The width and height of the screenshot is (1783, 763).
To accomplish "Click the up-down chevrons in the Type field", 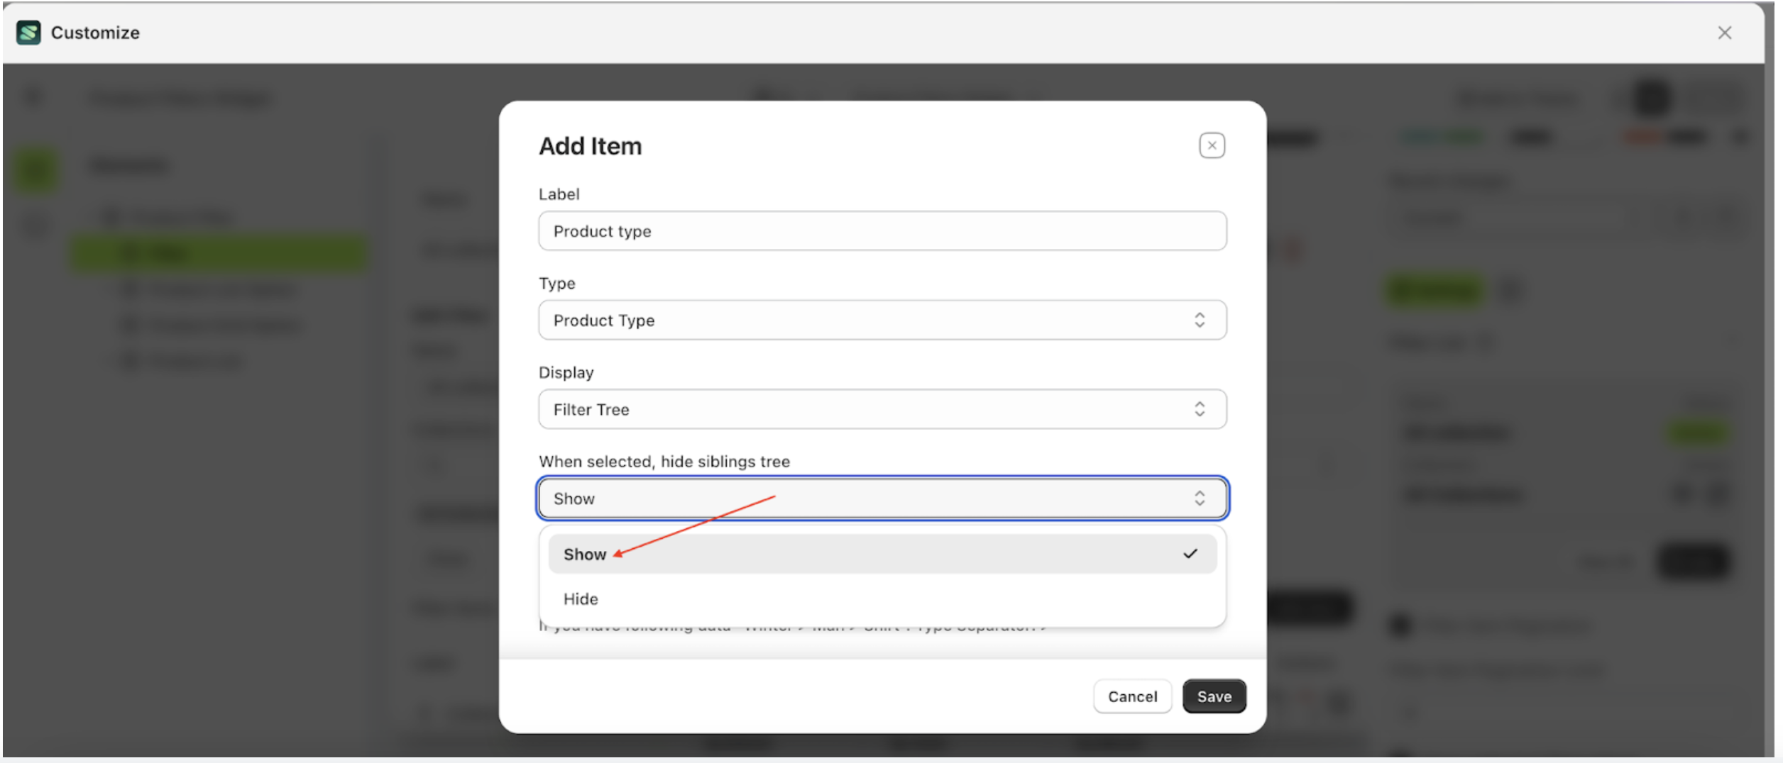I will point(1200,320).
